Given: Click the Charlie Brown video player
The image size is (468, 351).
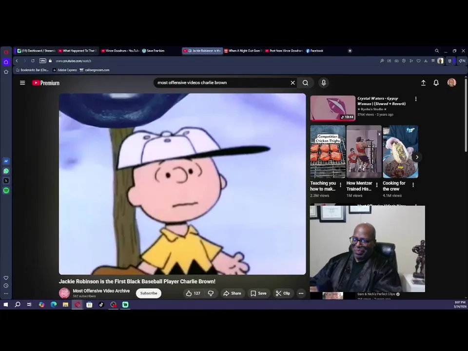Looking at the screenshot, I should pos(182,184).
